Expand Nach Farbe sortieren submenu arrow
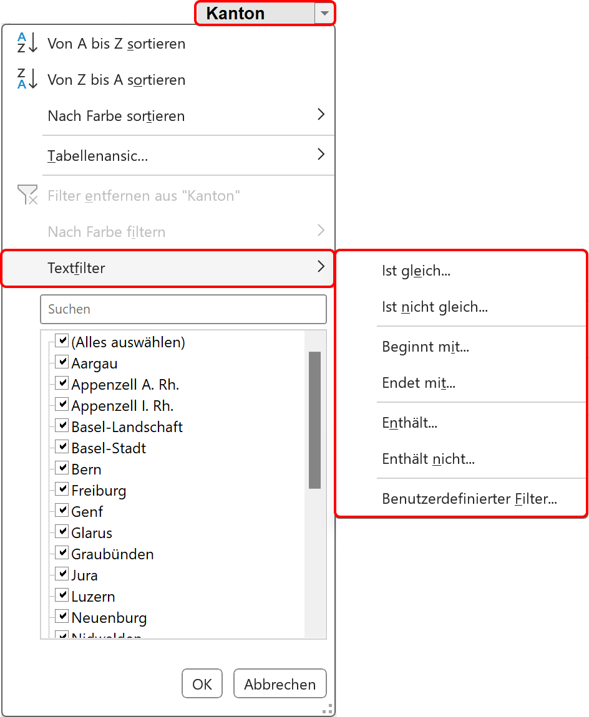This screenshot has width=589, height=717. [x=321, y=114]
